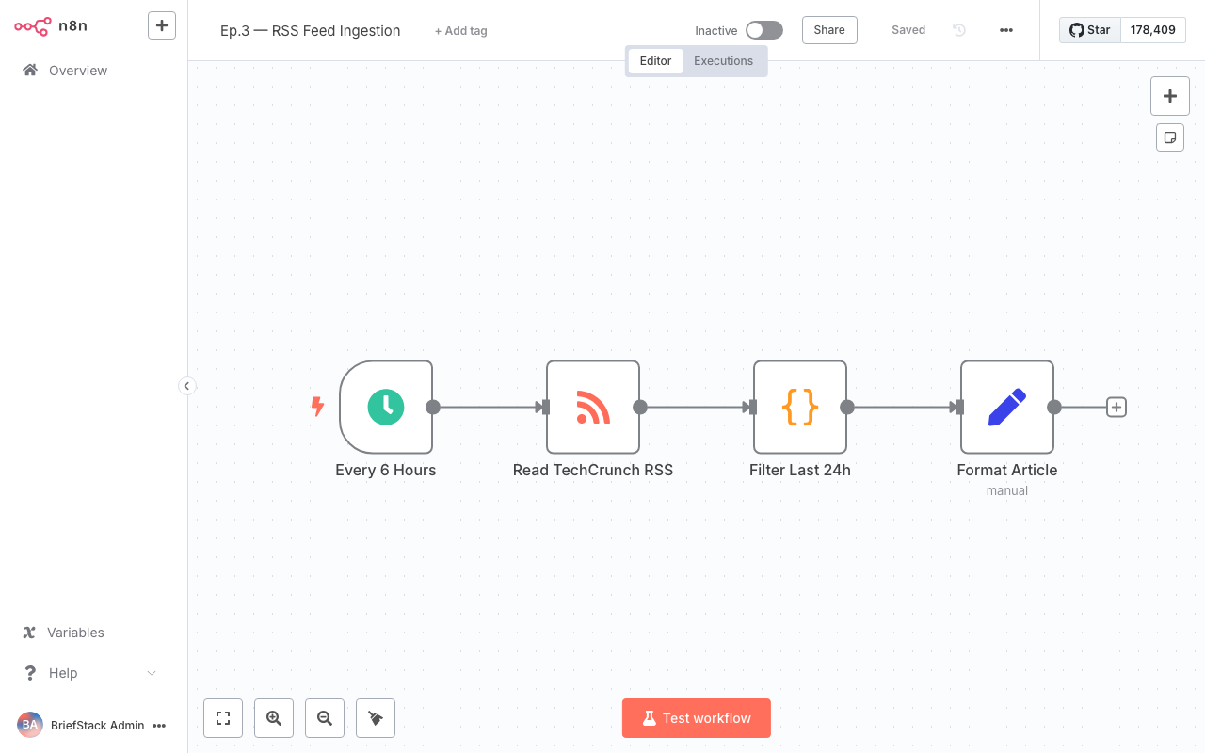Open the Read TechCrunch RSS node

(x=593, y=407)
